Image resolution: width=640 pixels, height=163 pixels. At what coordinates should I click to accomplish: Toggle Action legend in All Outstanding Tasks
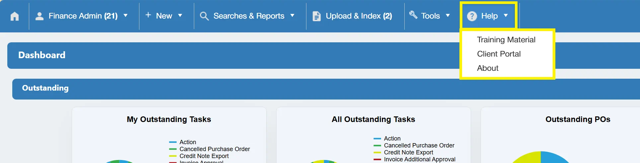coord(387,139)
